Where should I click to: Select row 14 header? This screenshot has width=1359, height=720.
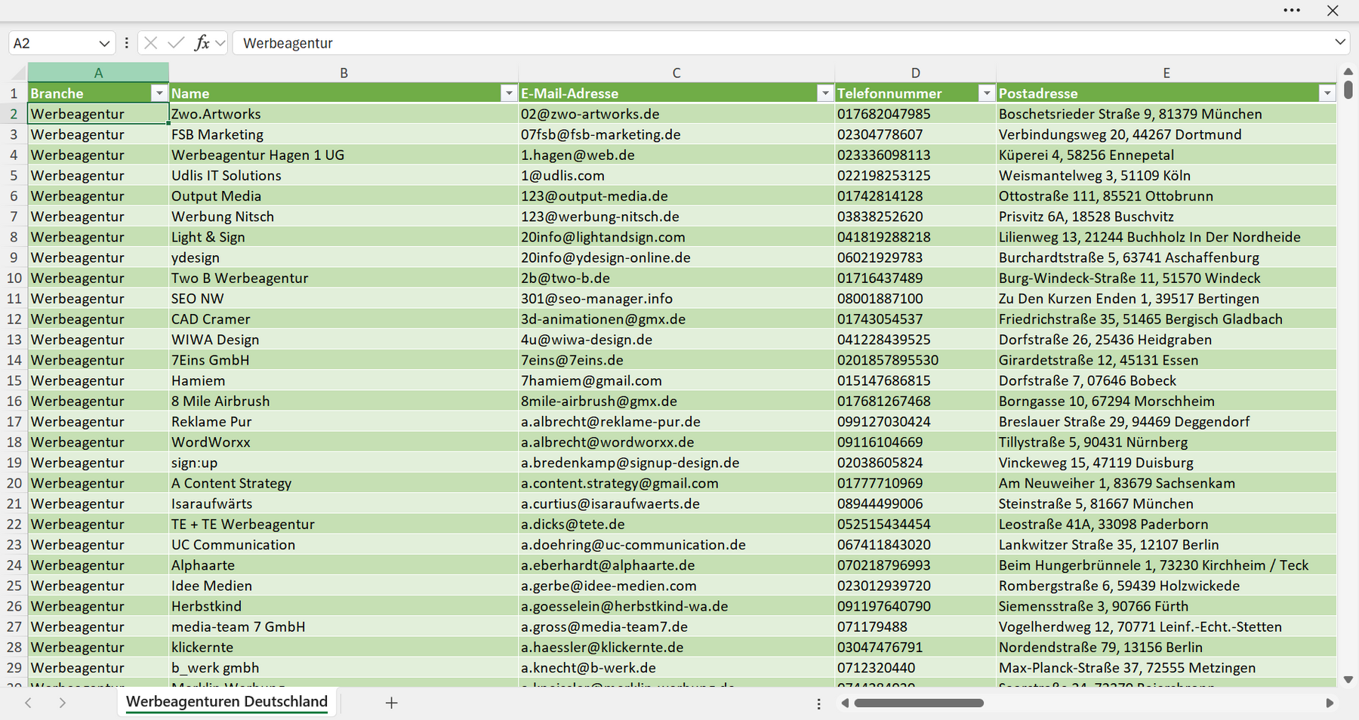pos(14,360)
